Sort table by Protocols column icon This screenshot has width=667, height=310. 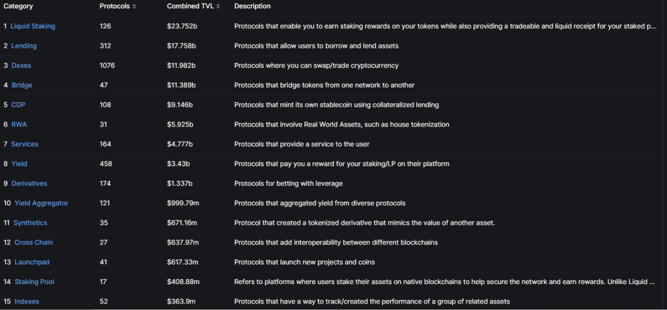tap(134, 6)
